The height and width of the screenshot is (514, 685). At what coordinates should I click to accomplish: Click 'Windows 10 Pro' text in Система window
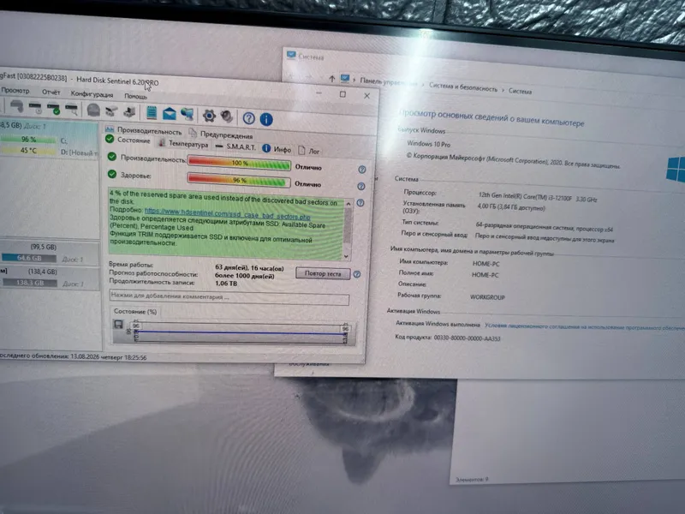(429, 144)
